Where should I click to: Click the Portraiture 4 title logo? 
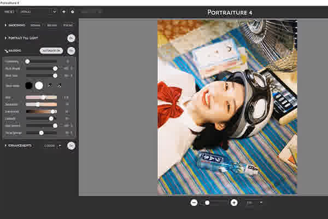(230, 13)
